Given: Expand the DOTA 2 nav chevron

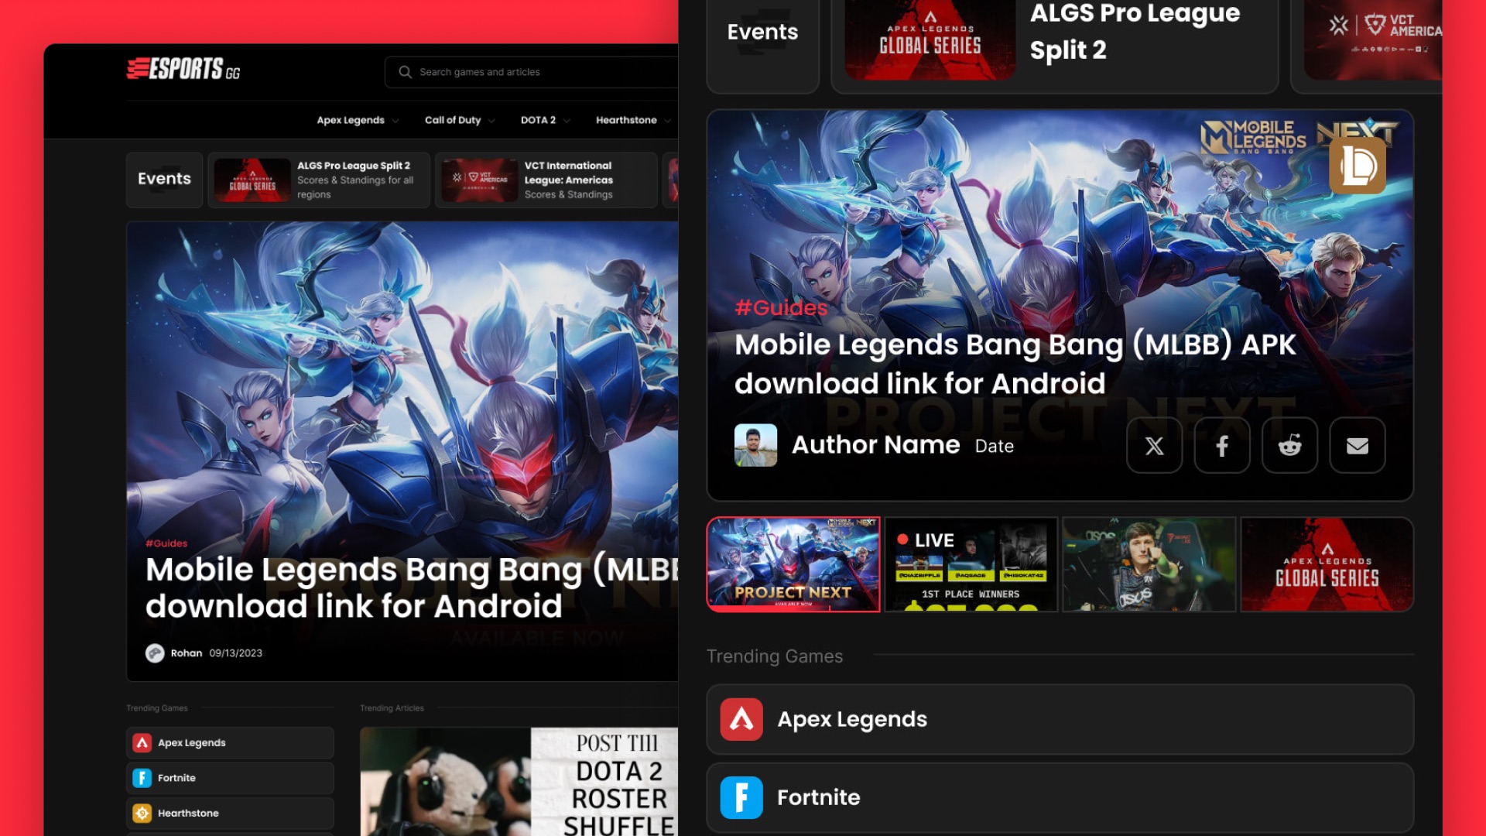Looking at the screenshot, I should pyautogui.click(x=567, y=121).
